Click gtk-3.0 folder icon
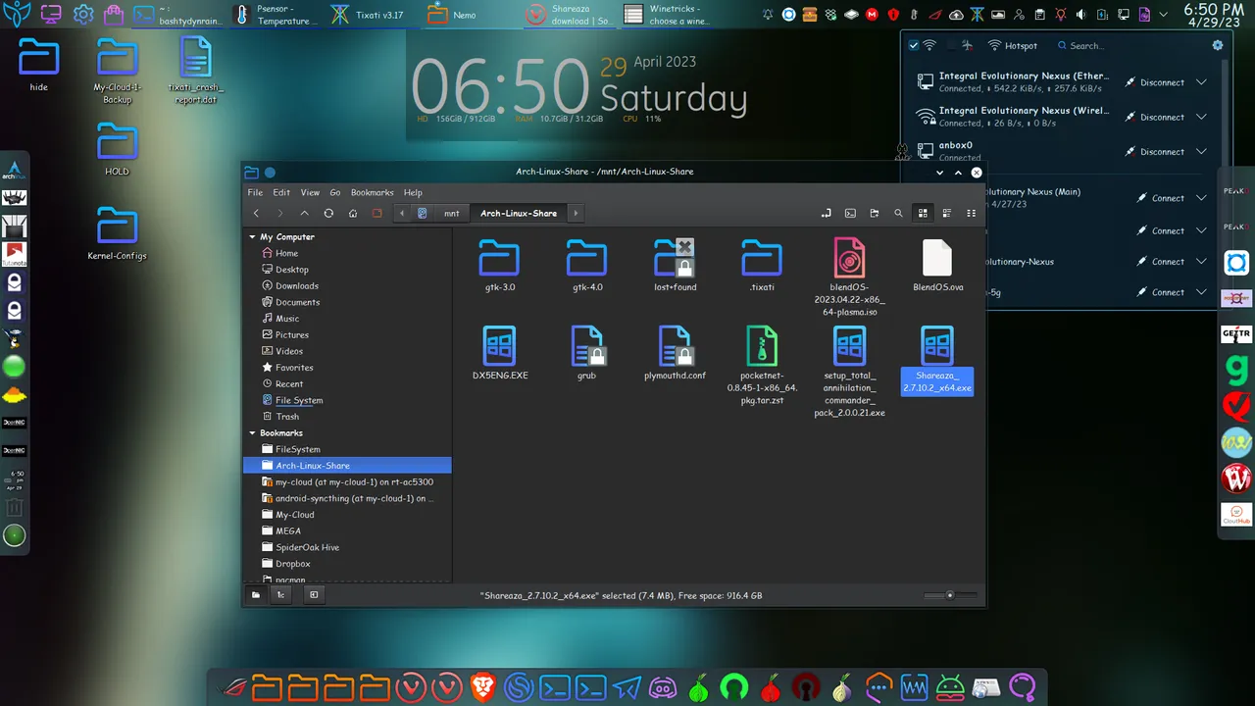Viewport: 1255px width, 706px height. point(499,259)
